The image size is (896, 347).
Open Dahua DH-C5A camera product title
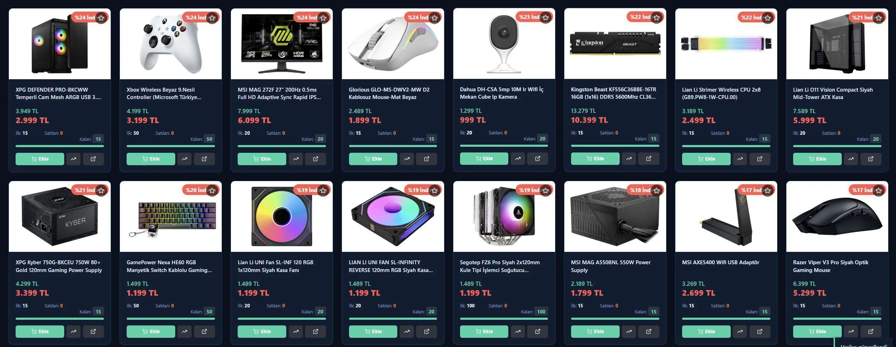501,93
